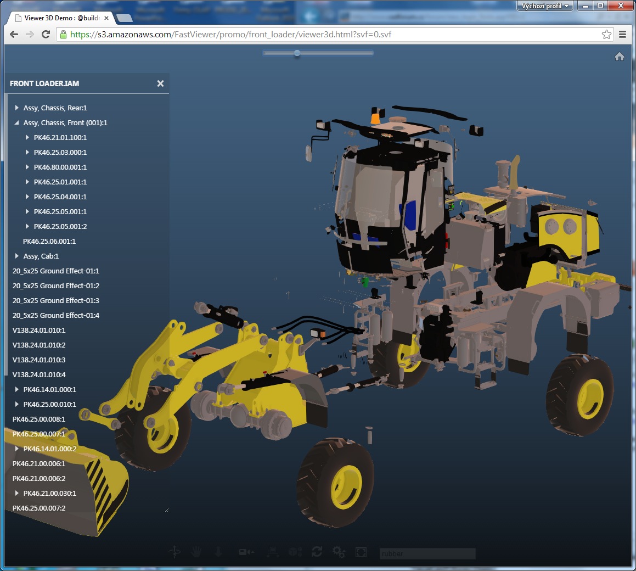Open the Chrome hamburger menu

pos(622,35)
